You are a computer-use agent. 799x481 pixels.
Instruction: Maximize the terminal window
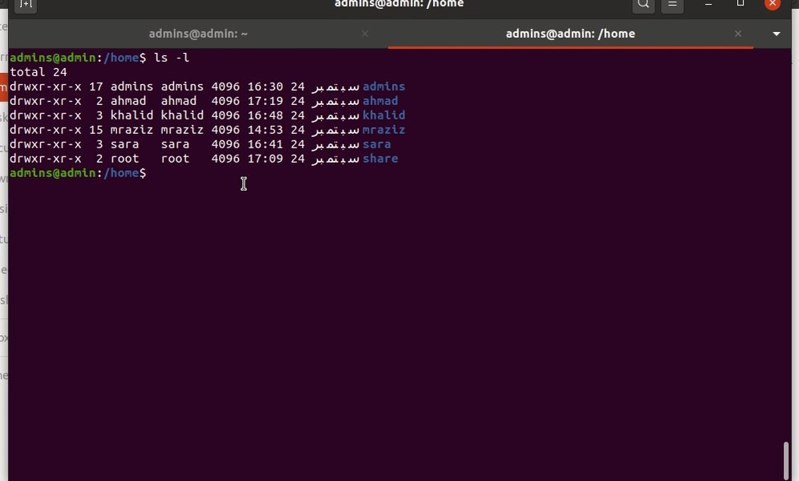740,3
